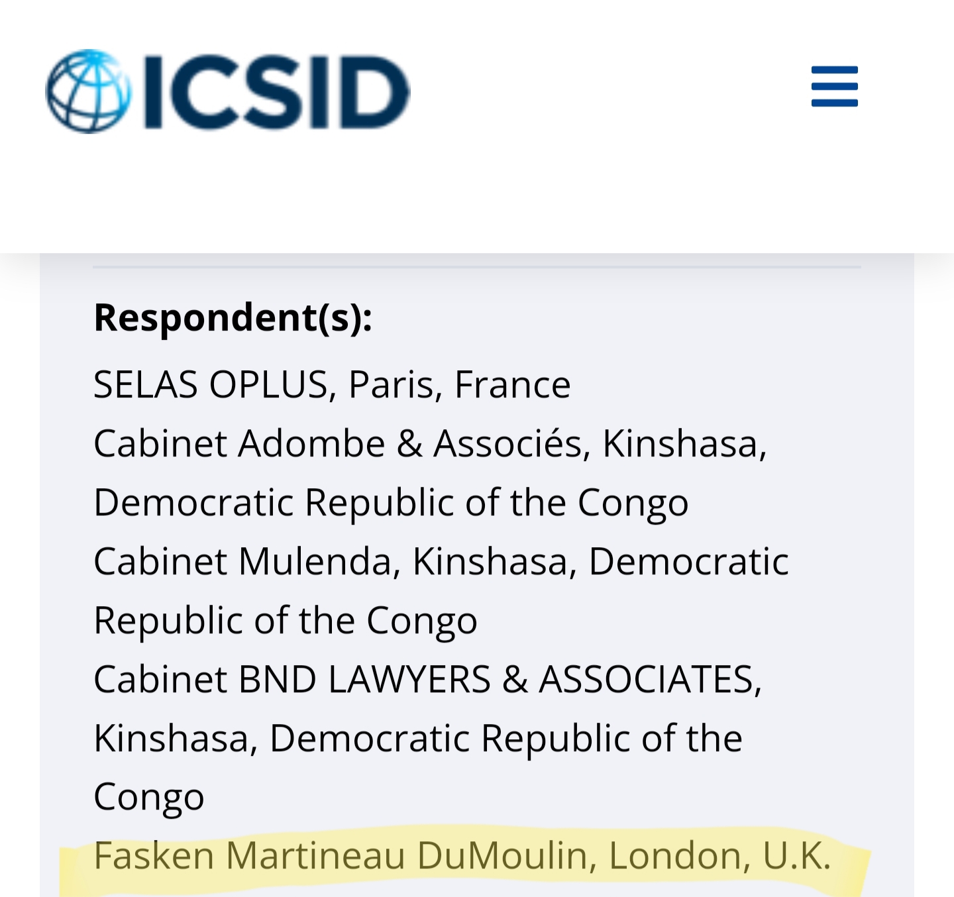The height and width of the screenshot is (897, 954).
Task: Click the SELAS OPLUS firm name
Action: click(x=211, y=384)
